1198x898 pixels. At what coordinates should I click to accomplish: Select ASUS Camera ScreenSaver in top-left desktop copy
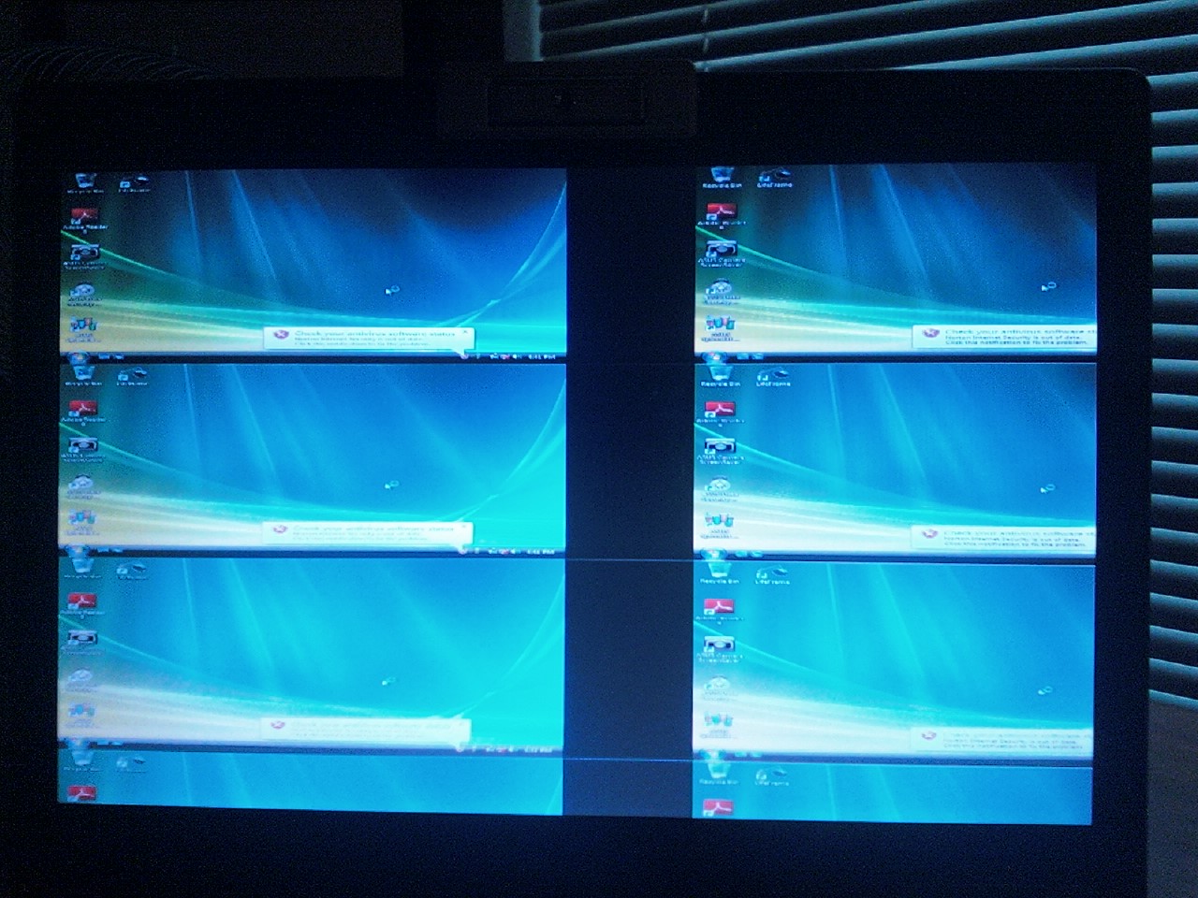pos(84,255)
